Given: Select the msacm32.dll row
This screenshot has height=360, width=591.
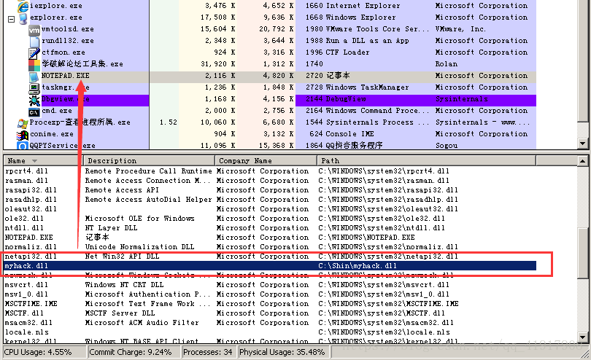Looking at the screenshot, I should tap(269, 323).
